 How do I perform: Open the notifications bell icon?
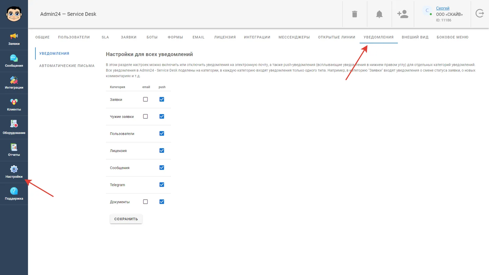[x=379, y=14]
